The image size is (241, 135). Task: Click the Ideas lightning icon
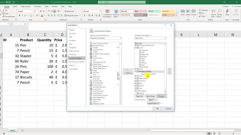tap(227, 11)
